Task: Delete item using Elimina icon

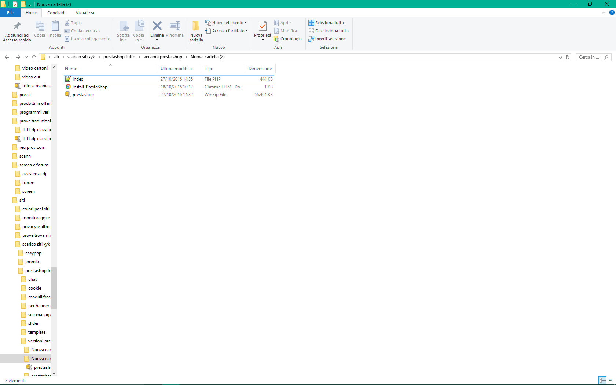Action: 157,29
